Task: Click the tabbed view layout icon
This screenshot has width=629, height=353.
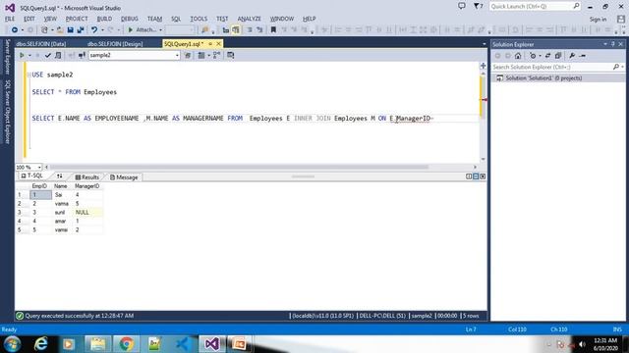Action: click(483, 176)
